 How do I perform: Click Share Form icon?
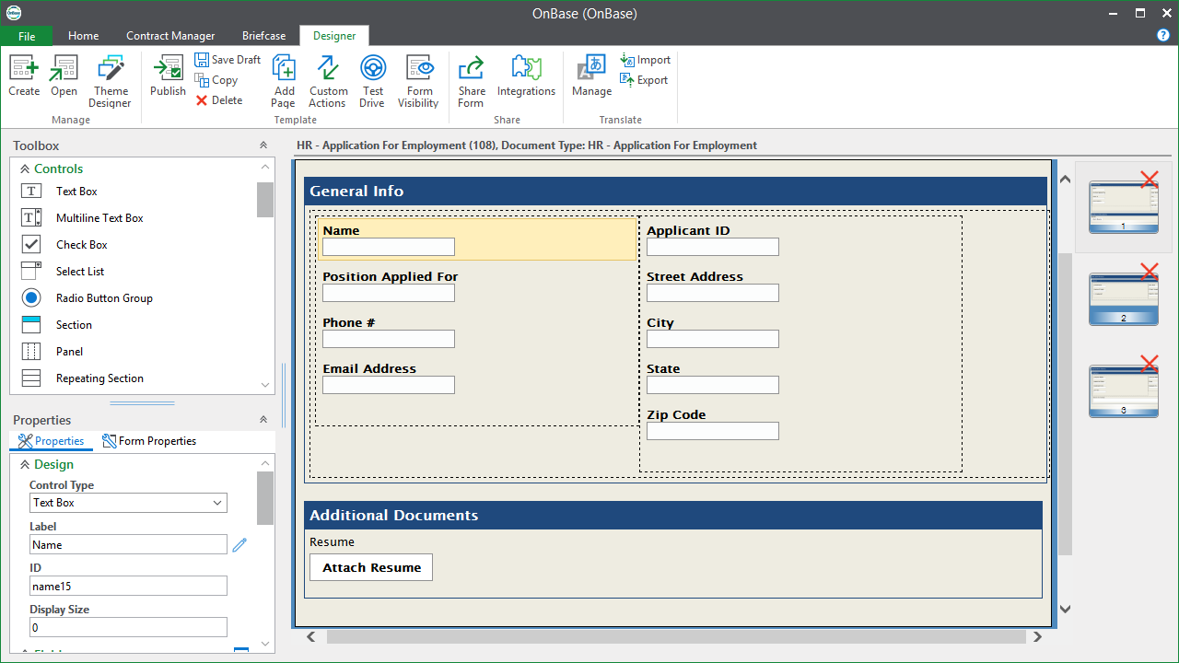[472, 81]
